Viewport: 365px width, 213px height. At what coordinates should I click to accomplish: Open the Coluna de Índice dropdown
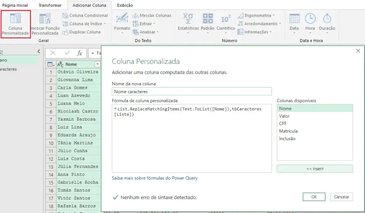click(x=84, y=23)
